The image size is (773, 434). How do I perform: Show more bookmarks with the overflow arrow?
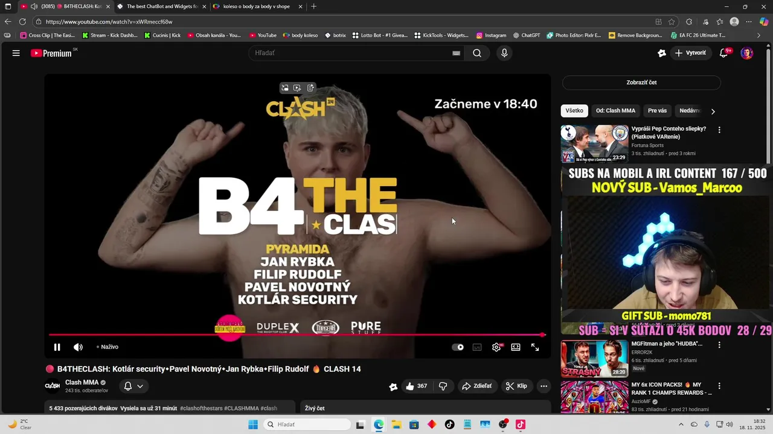pyautogui.click(x=759, y=36)
